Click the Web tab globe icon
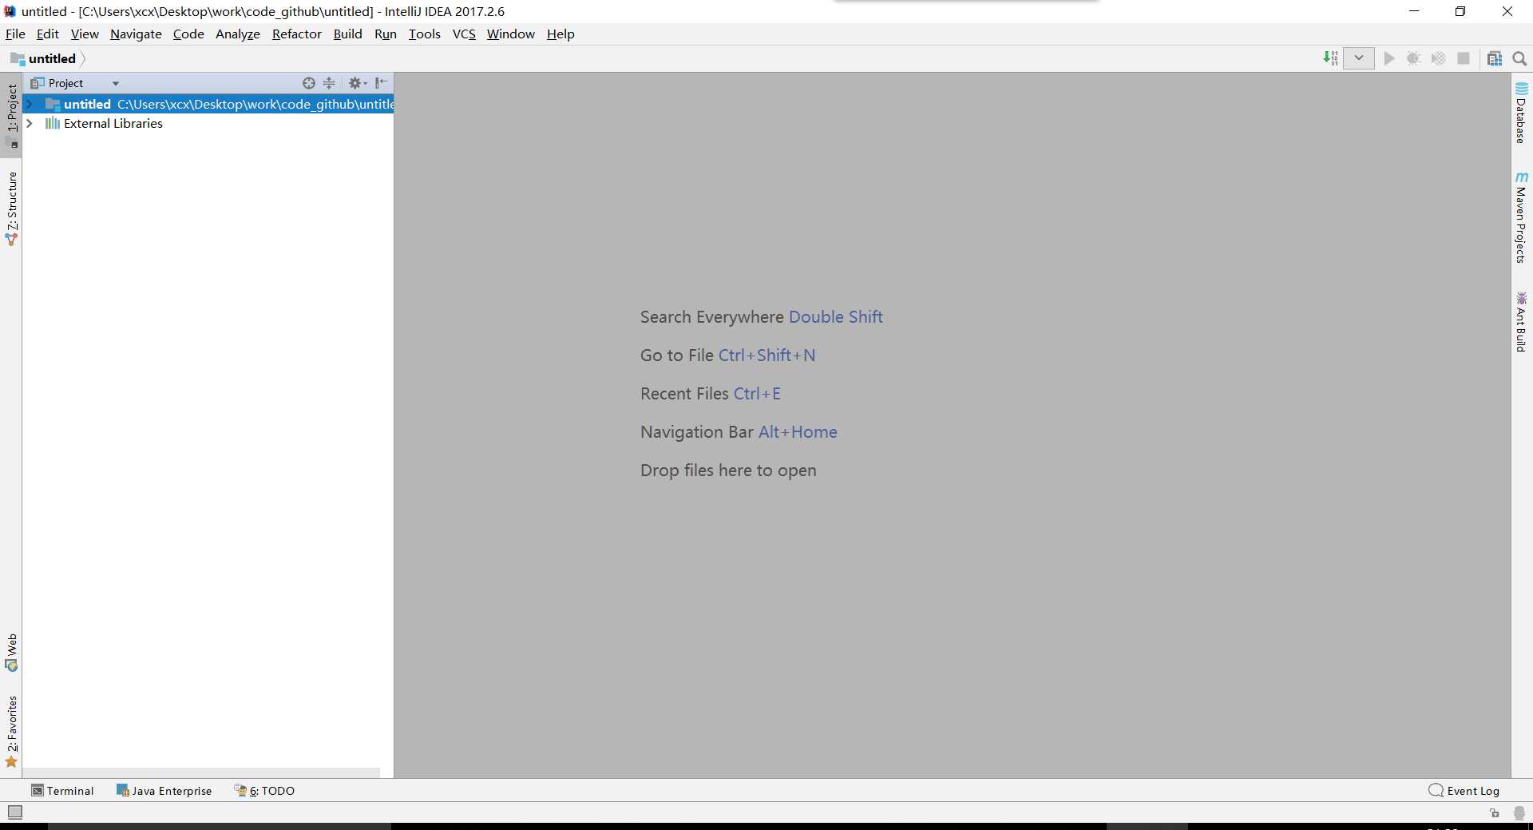The image size is (1533, 830). (x=11, y=665)
